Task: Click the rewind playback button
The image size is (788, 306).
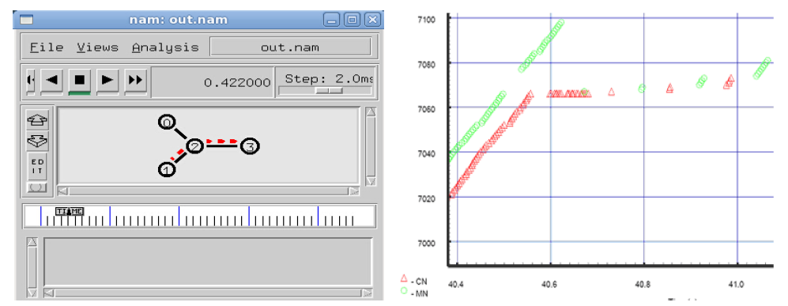Action: tap(30, 81)
